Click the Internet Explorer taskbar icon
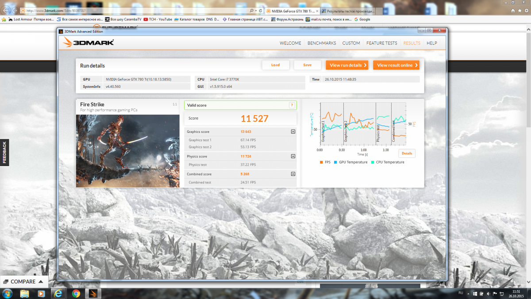531x299 pixels. [x=58, y=293]
